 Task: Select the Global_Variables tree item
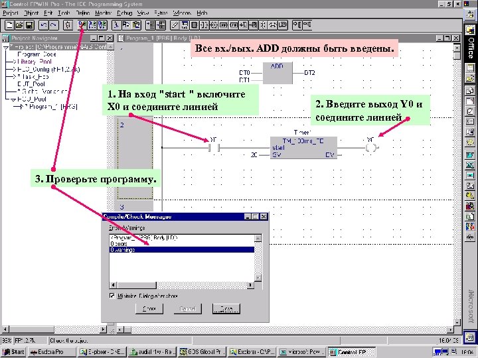coord(42,91)
